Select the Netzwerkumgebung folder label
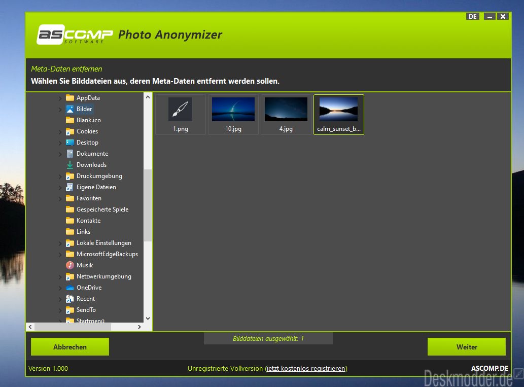 coord(104,276)
